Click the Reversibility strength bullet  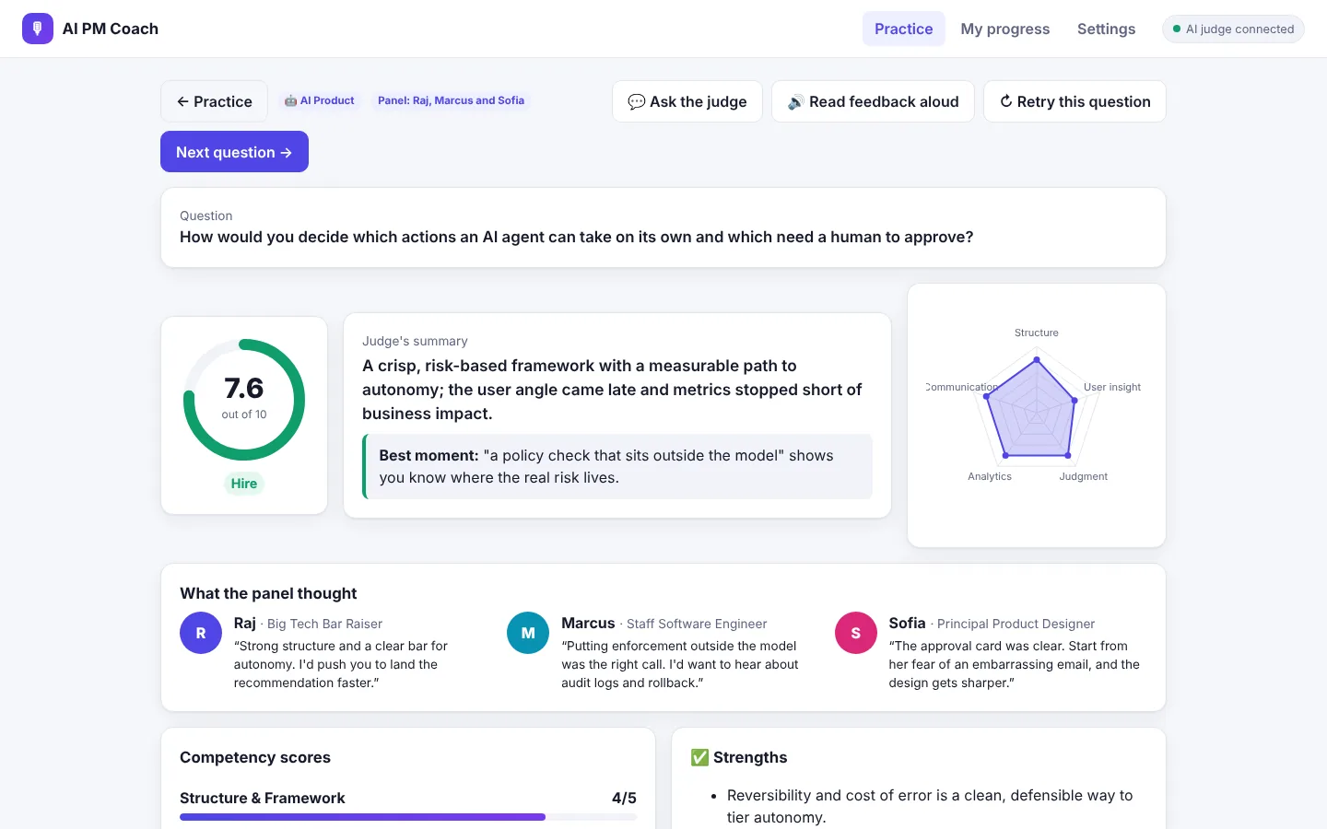point(930,806)
